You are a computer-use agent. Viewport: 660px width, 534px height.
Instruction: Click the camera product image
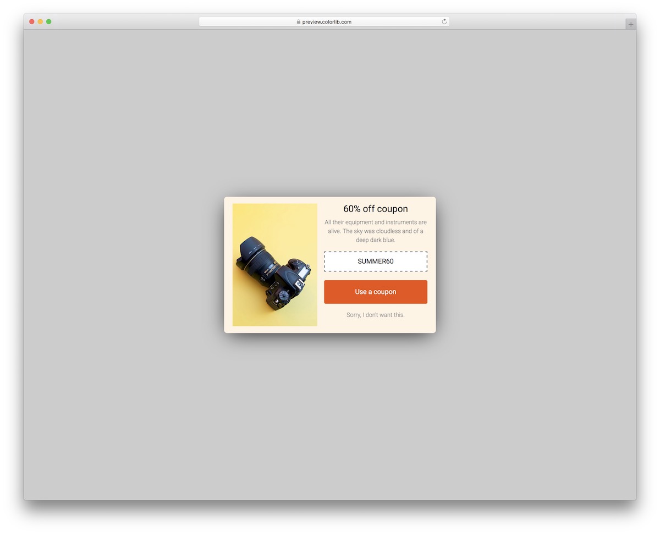[275, 265]
